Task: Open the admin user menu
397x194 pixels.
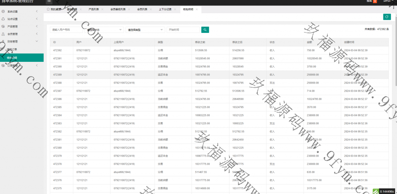Action: (387, 2)
